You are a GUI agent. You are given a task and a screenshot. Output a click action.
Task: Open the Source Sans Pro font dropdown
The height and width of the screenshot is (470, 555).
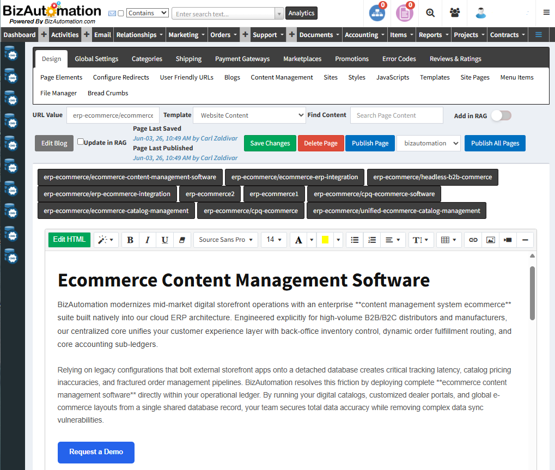pos(225,240)
